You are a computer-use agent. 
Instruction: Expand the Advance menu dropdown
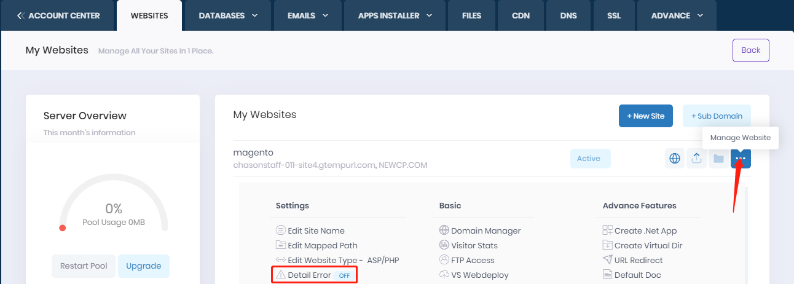(677, 15)
